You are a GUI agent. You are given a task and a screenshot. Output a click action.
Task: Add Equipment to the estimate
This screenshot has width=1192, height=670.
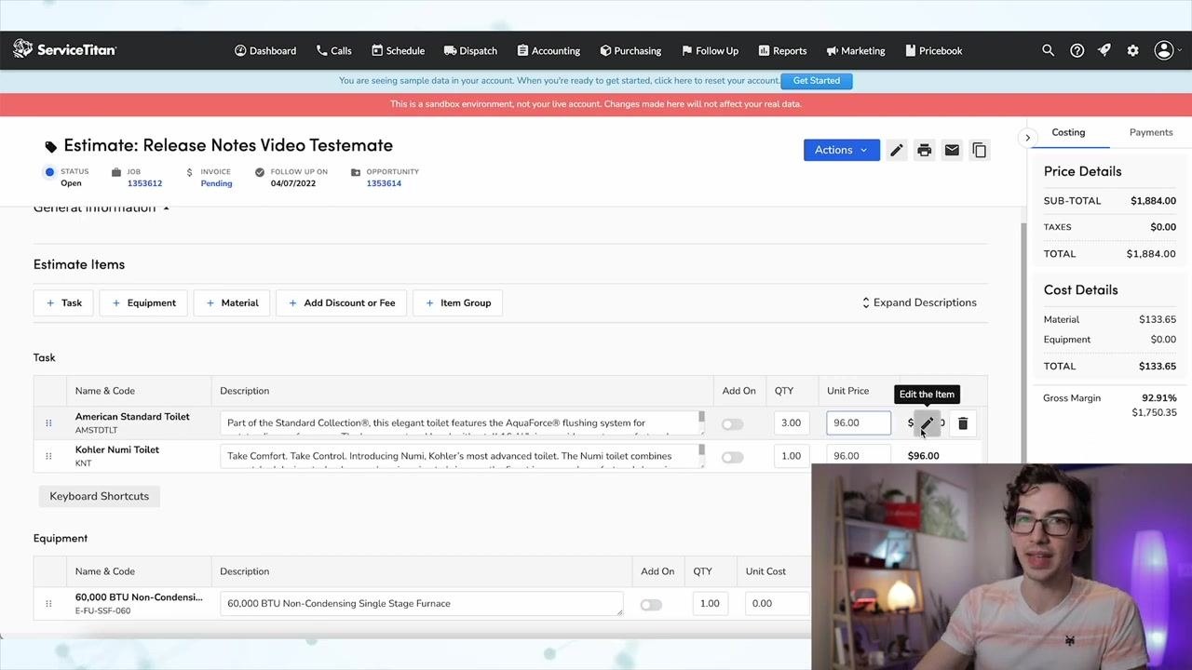[x=143, y=302]
